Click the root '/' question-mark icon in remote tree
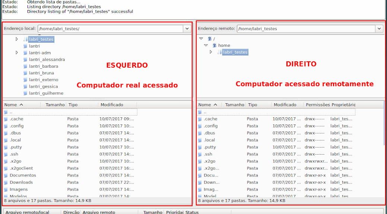The image size is (387, 214). (x=209, y=39)
